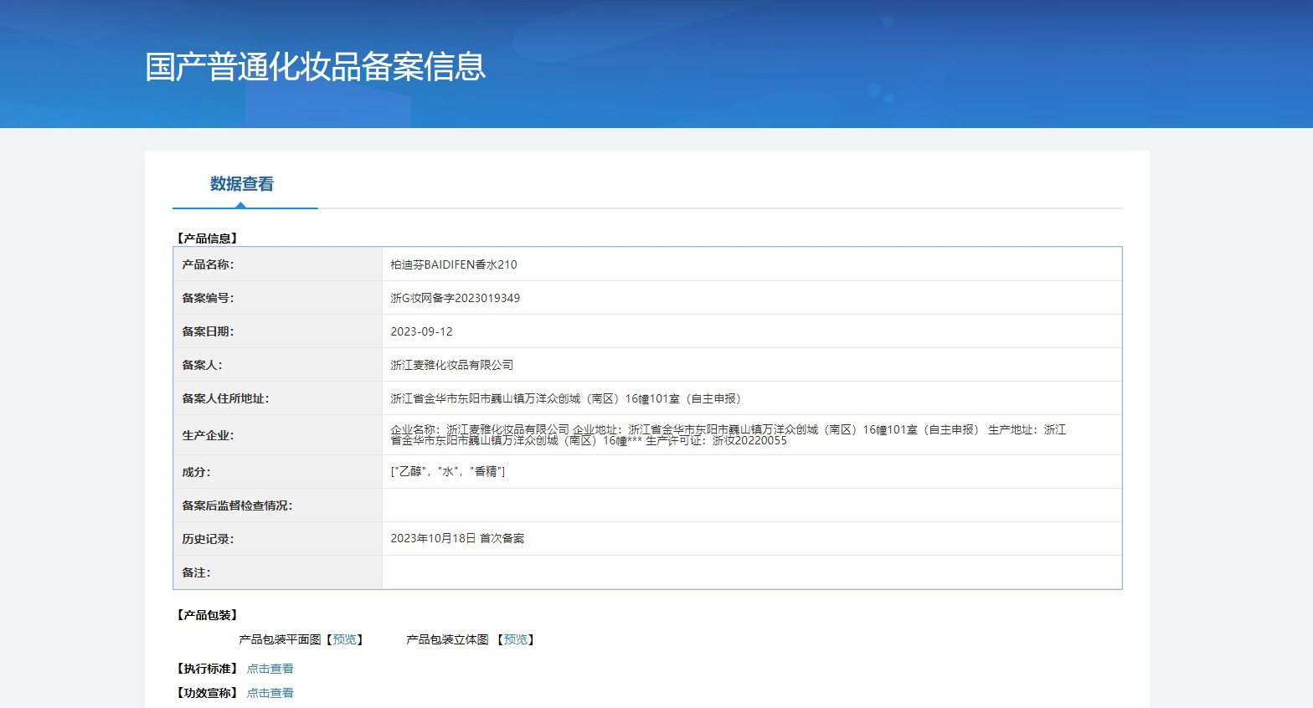
Task: Click 点击查看 next to 执行标准
Action: (270, 669)
